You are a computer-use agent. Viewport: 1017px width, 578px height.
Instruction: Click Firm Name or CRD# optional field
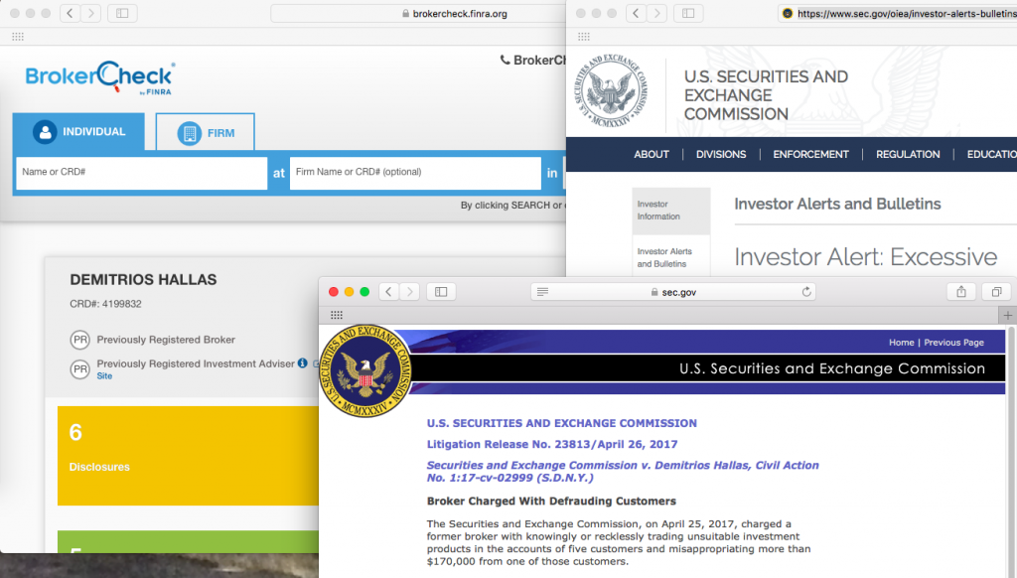(x=415, y=173)
